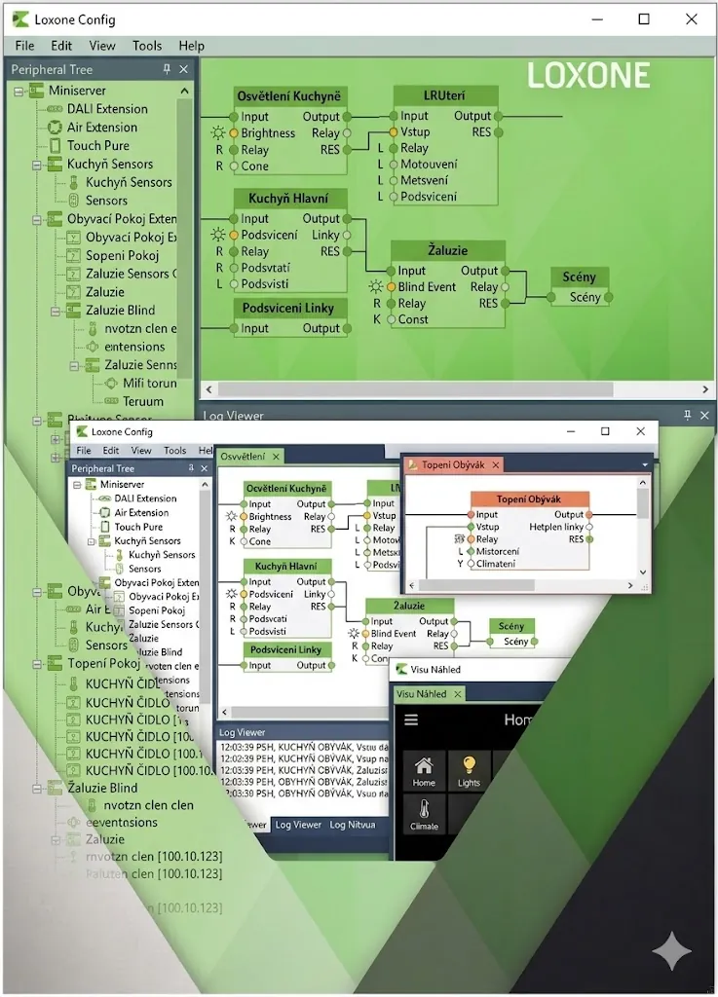
Task: Collapse the Zaluzie Senns node in the main tree
Action: click(x=74, y=366)
